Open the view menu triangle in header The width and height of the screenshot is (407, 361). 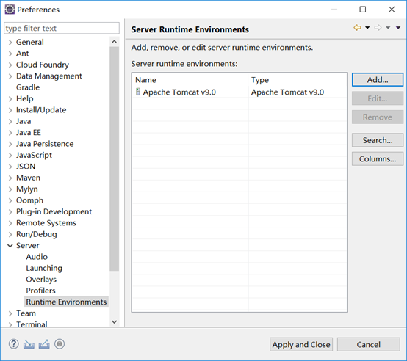click(398, 27)
